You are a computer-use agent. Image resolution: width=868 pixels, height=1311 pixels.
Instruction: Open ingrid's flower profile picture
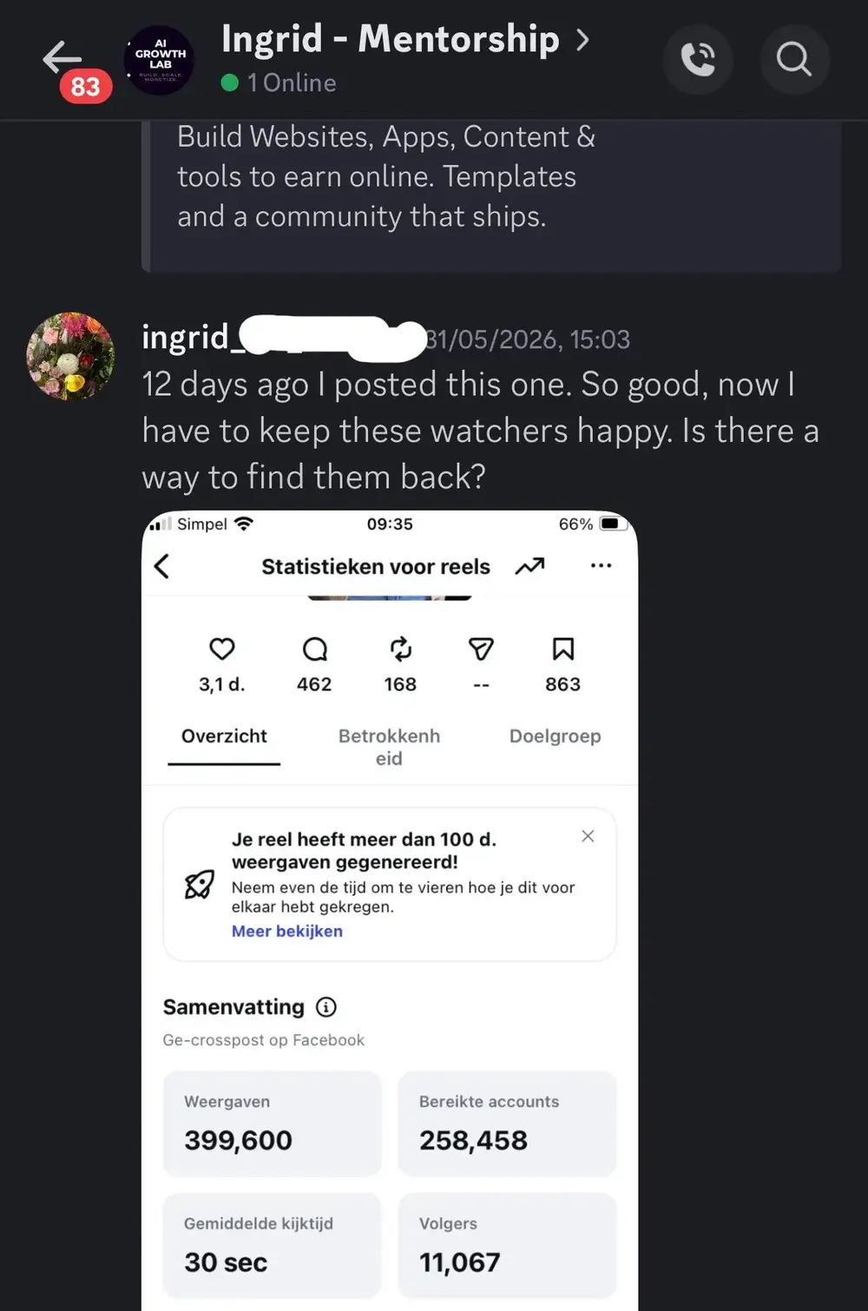pos(70,356)
